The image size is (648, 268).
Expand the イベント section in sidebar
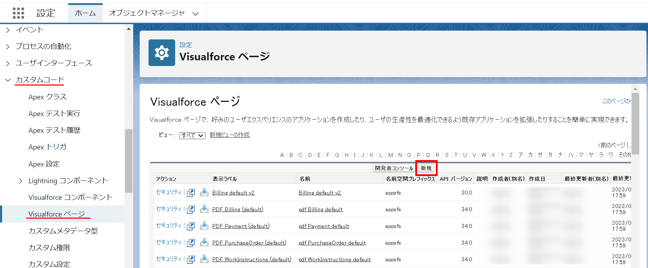[x=8, y=30]
